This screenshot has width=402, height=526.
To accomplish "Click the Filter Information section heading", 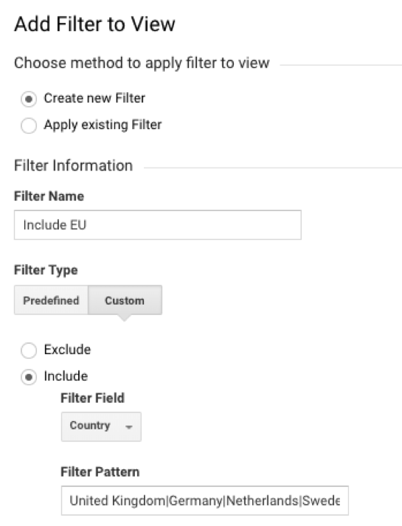I will 74,165.
